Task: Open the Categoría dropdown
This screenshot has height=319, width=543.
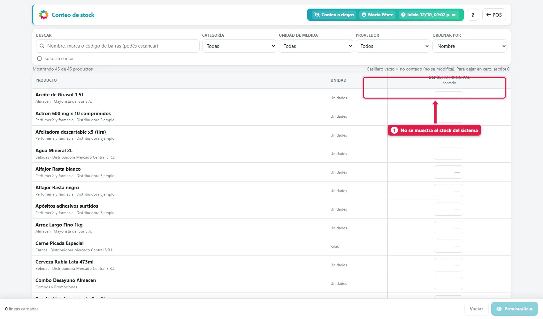Action: (x=239, y=46)
